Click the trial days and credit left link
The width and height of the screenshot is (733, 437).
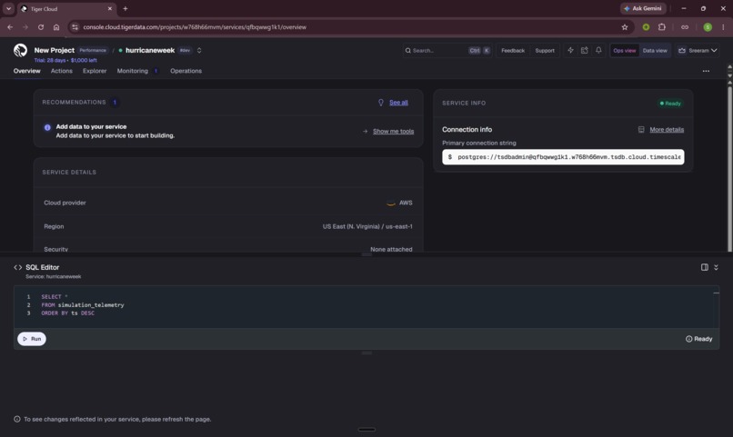pyautogui.click(x=65, y=60)
